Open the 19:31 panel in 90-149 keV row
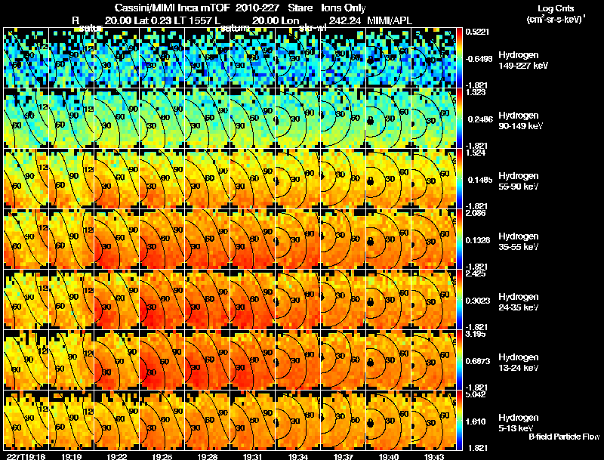 tap(252, 119)
